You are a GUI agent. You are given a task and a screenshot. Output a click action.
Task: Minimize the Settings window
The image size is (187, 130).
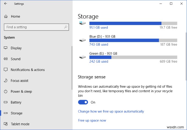tap(161, 4)
